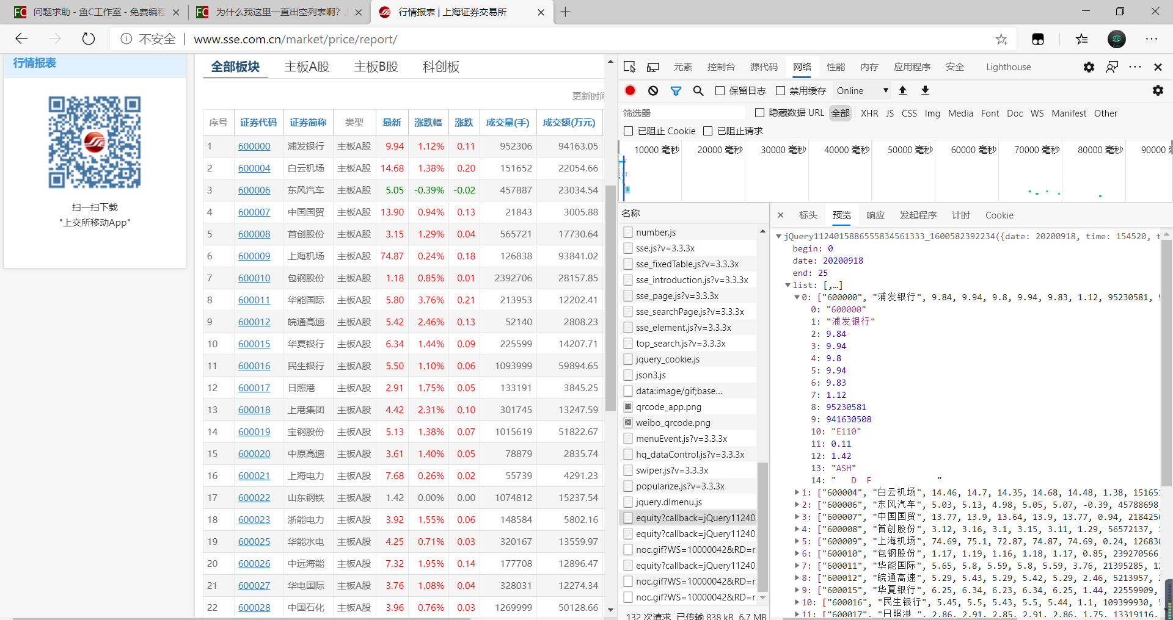Click the inspect element picker icon

click(630, 67)
